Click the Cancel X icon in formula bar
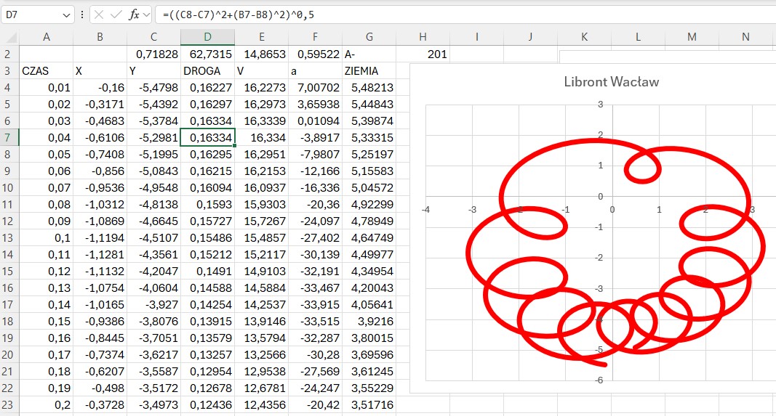Screen dimensions: 776x416 coord(99,15)
